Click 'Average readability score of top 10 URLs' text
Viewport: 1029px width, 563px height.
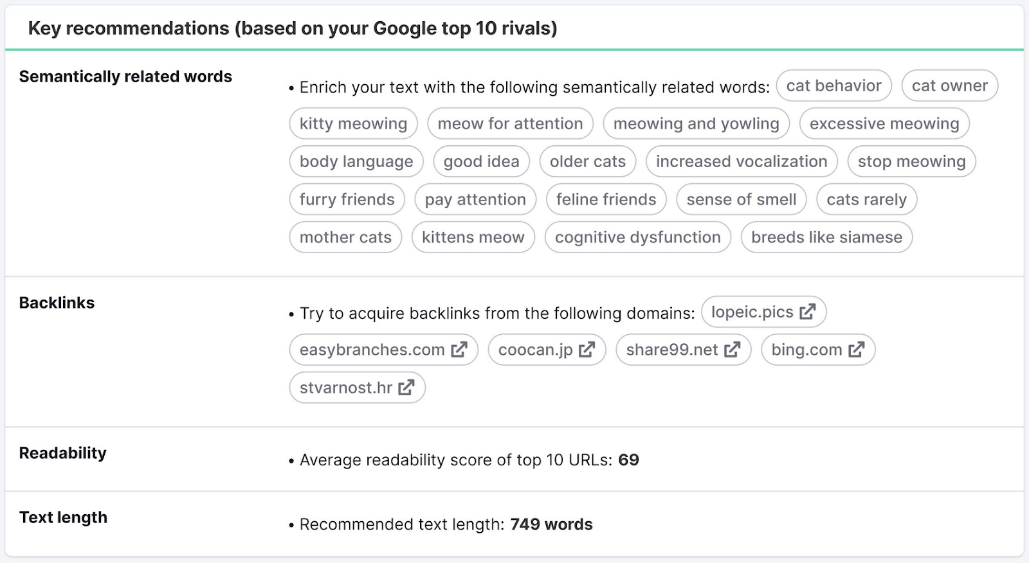tap(456, 460)
